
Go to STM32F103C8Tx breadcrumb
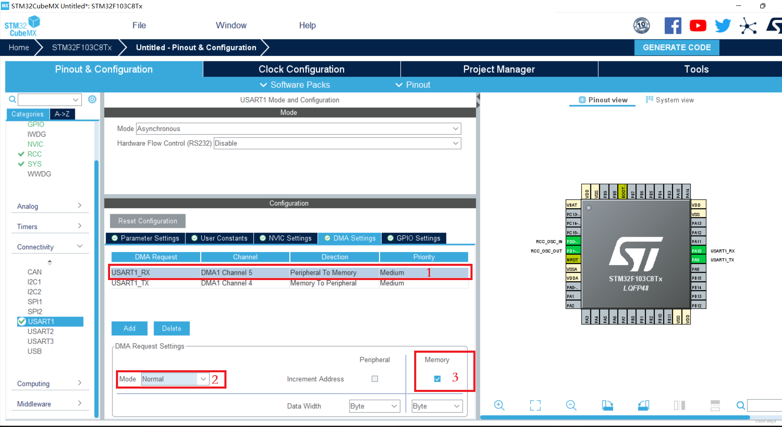tap(82, 48)
